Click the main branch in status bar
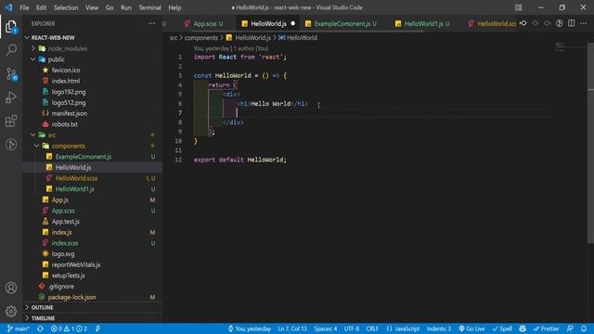The image size is (594, 334). (19, 328)
